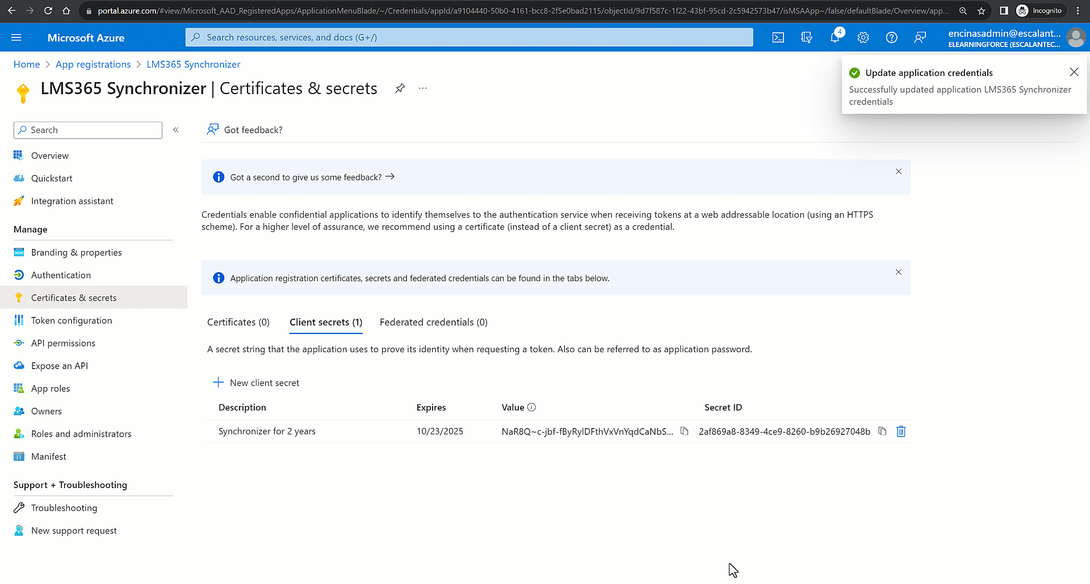The width and height of the screenshot is (1090, 584).
Task: Focus the left menu Search field
Action: pos(88,130)
